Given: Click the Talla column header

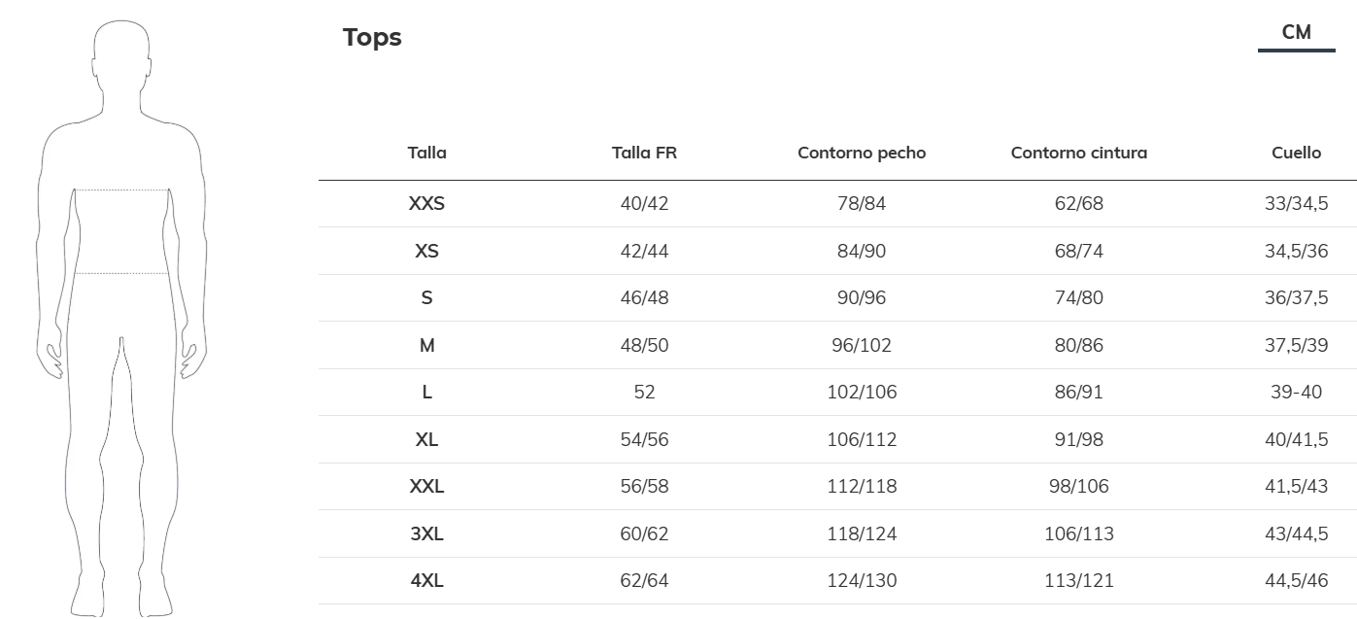Looking at the screenshot, I should (x=426, y=153).
